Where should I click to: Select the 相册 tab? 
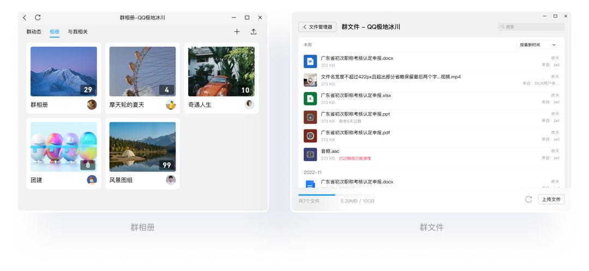click(x=55, y=32)
